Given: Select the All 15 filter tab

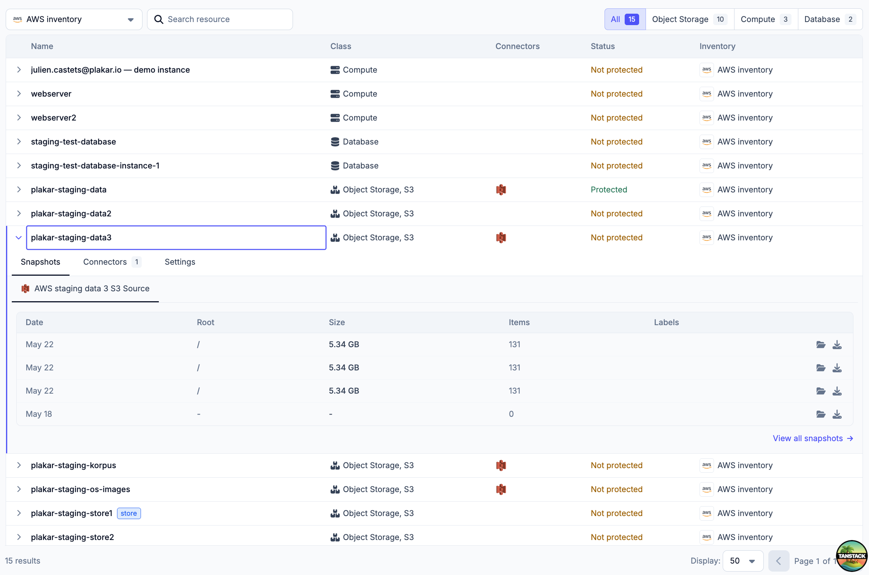Looking at the screenshot, I should [625, 19].
